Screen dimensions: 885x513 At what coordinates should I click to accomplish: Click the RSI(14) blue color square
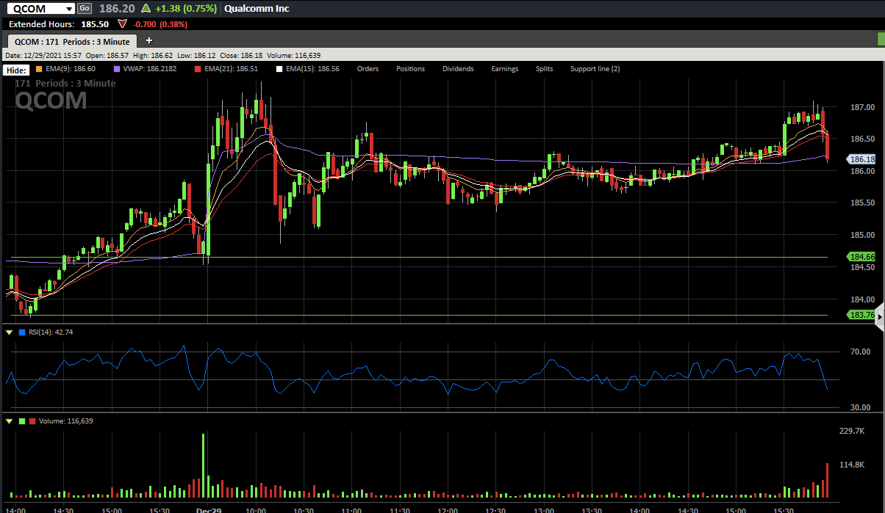[x=22, y=332]
